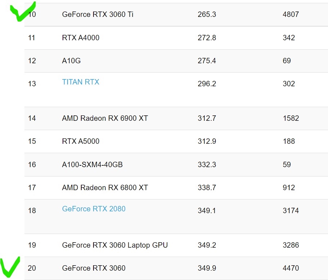Click the score value 296.2
Screen dimensions: 328x280
pyautogui.click(x=207, y=84)
